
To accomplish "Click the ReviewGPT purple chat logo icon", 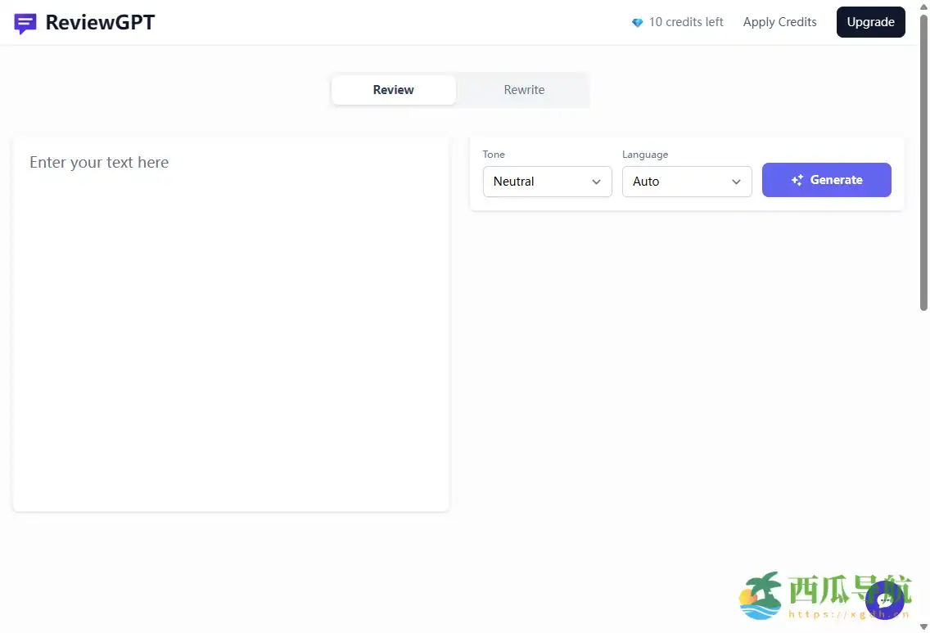I will point(25,24).
